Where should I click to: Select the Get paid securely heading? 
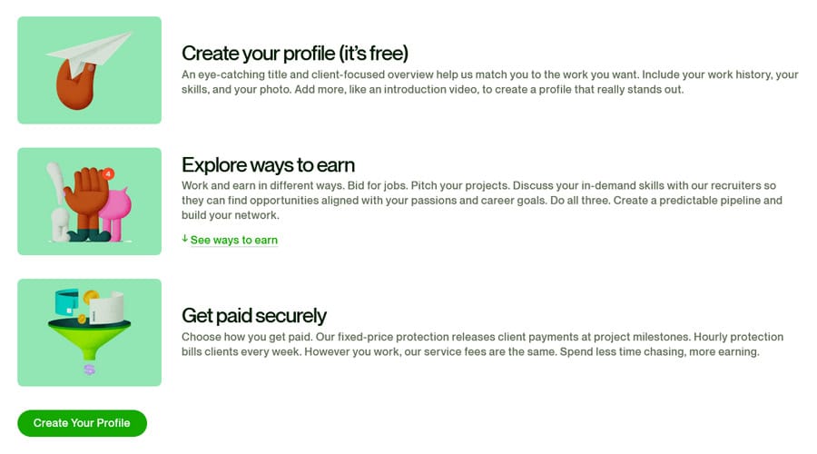pos(254,315)
